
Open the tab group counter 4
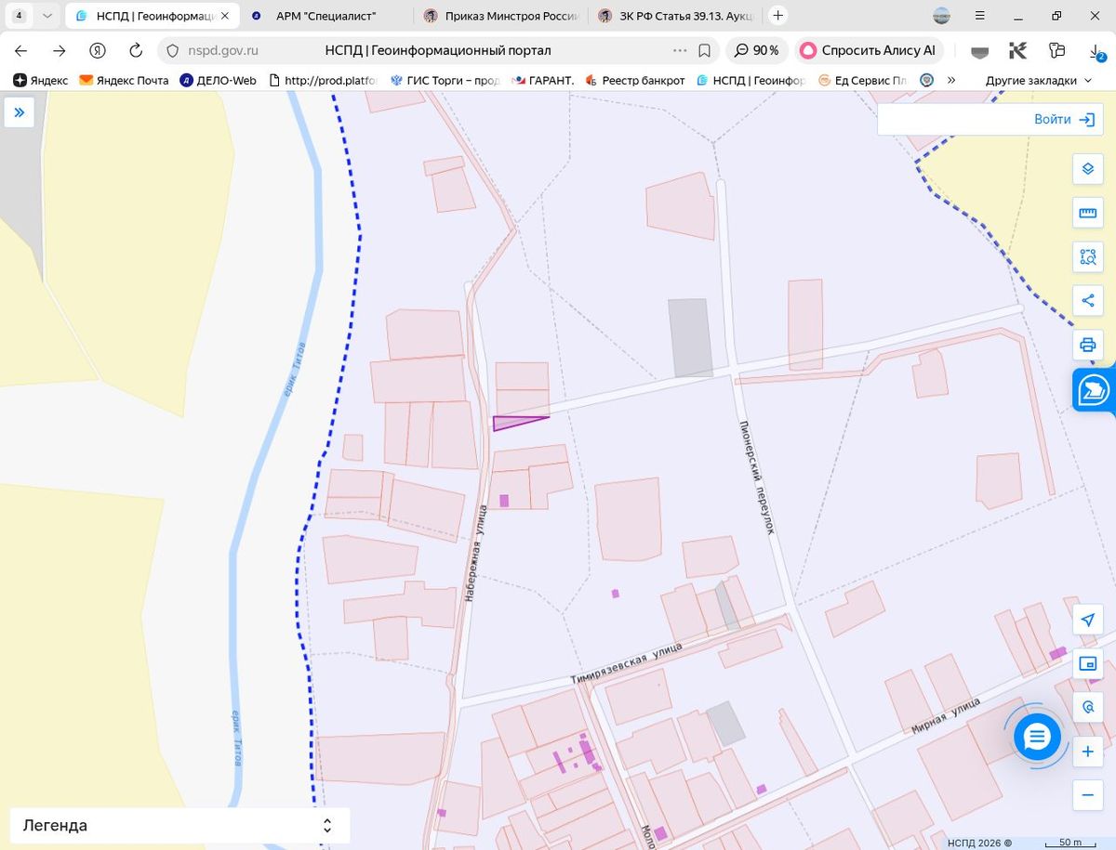tap(19, 16)
